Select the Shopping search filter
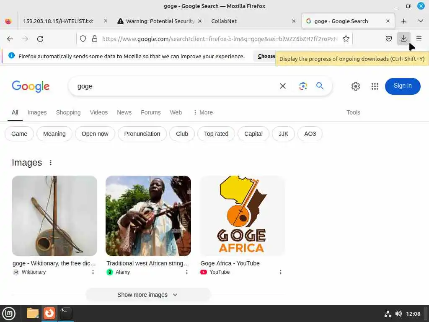 [68, 112]
